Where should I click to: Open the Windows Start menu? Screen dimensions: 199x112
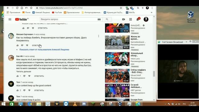click(3, 104)
